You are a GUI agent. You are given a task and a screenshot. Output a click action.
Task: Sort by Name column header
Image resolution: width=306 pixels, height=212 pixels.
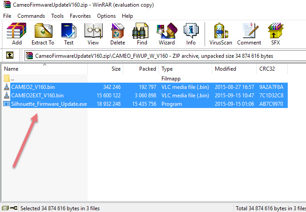pos(45,69)
